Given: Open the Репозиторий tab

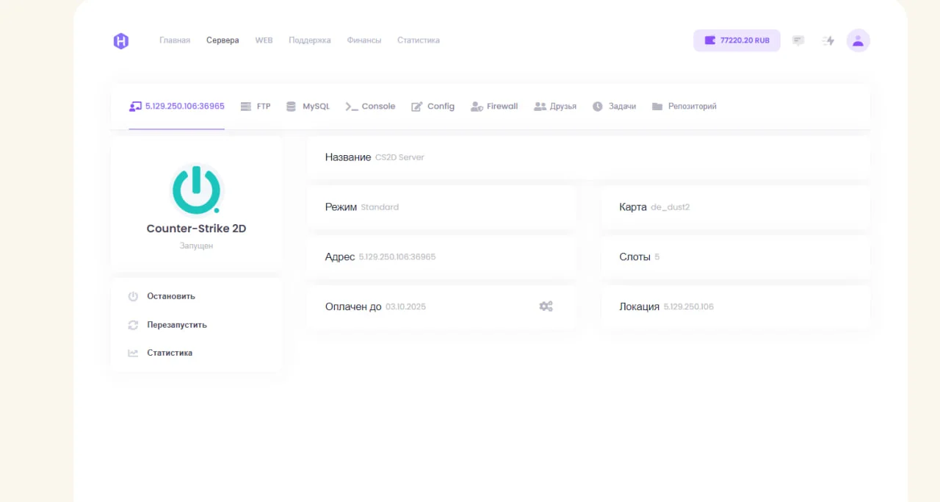Looking at the screenshot, I should click(x=684, y=107).
